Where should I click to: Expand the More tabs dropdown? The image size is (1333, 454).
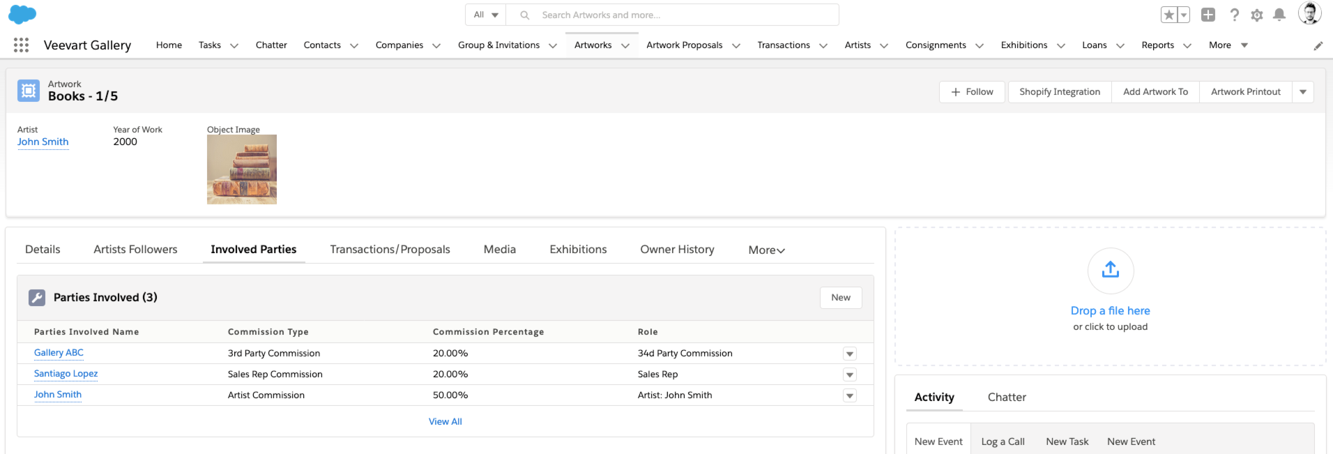766,250
